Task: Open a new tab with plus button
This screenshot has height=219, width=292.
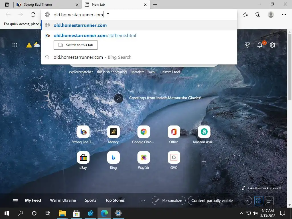Action: coord(155,5)
